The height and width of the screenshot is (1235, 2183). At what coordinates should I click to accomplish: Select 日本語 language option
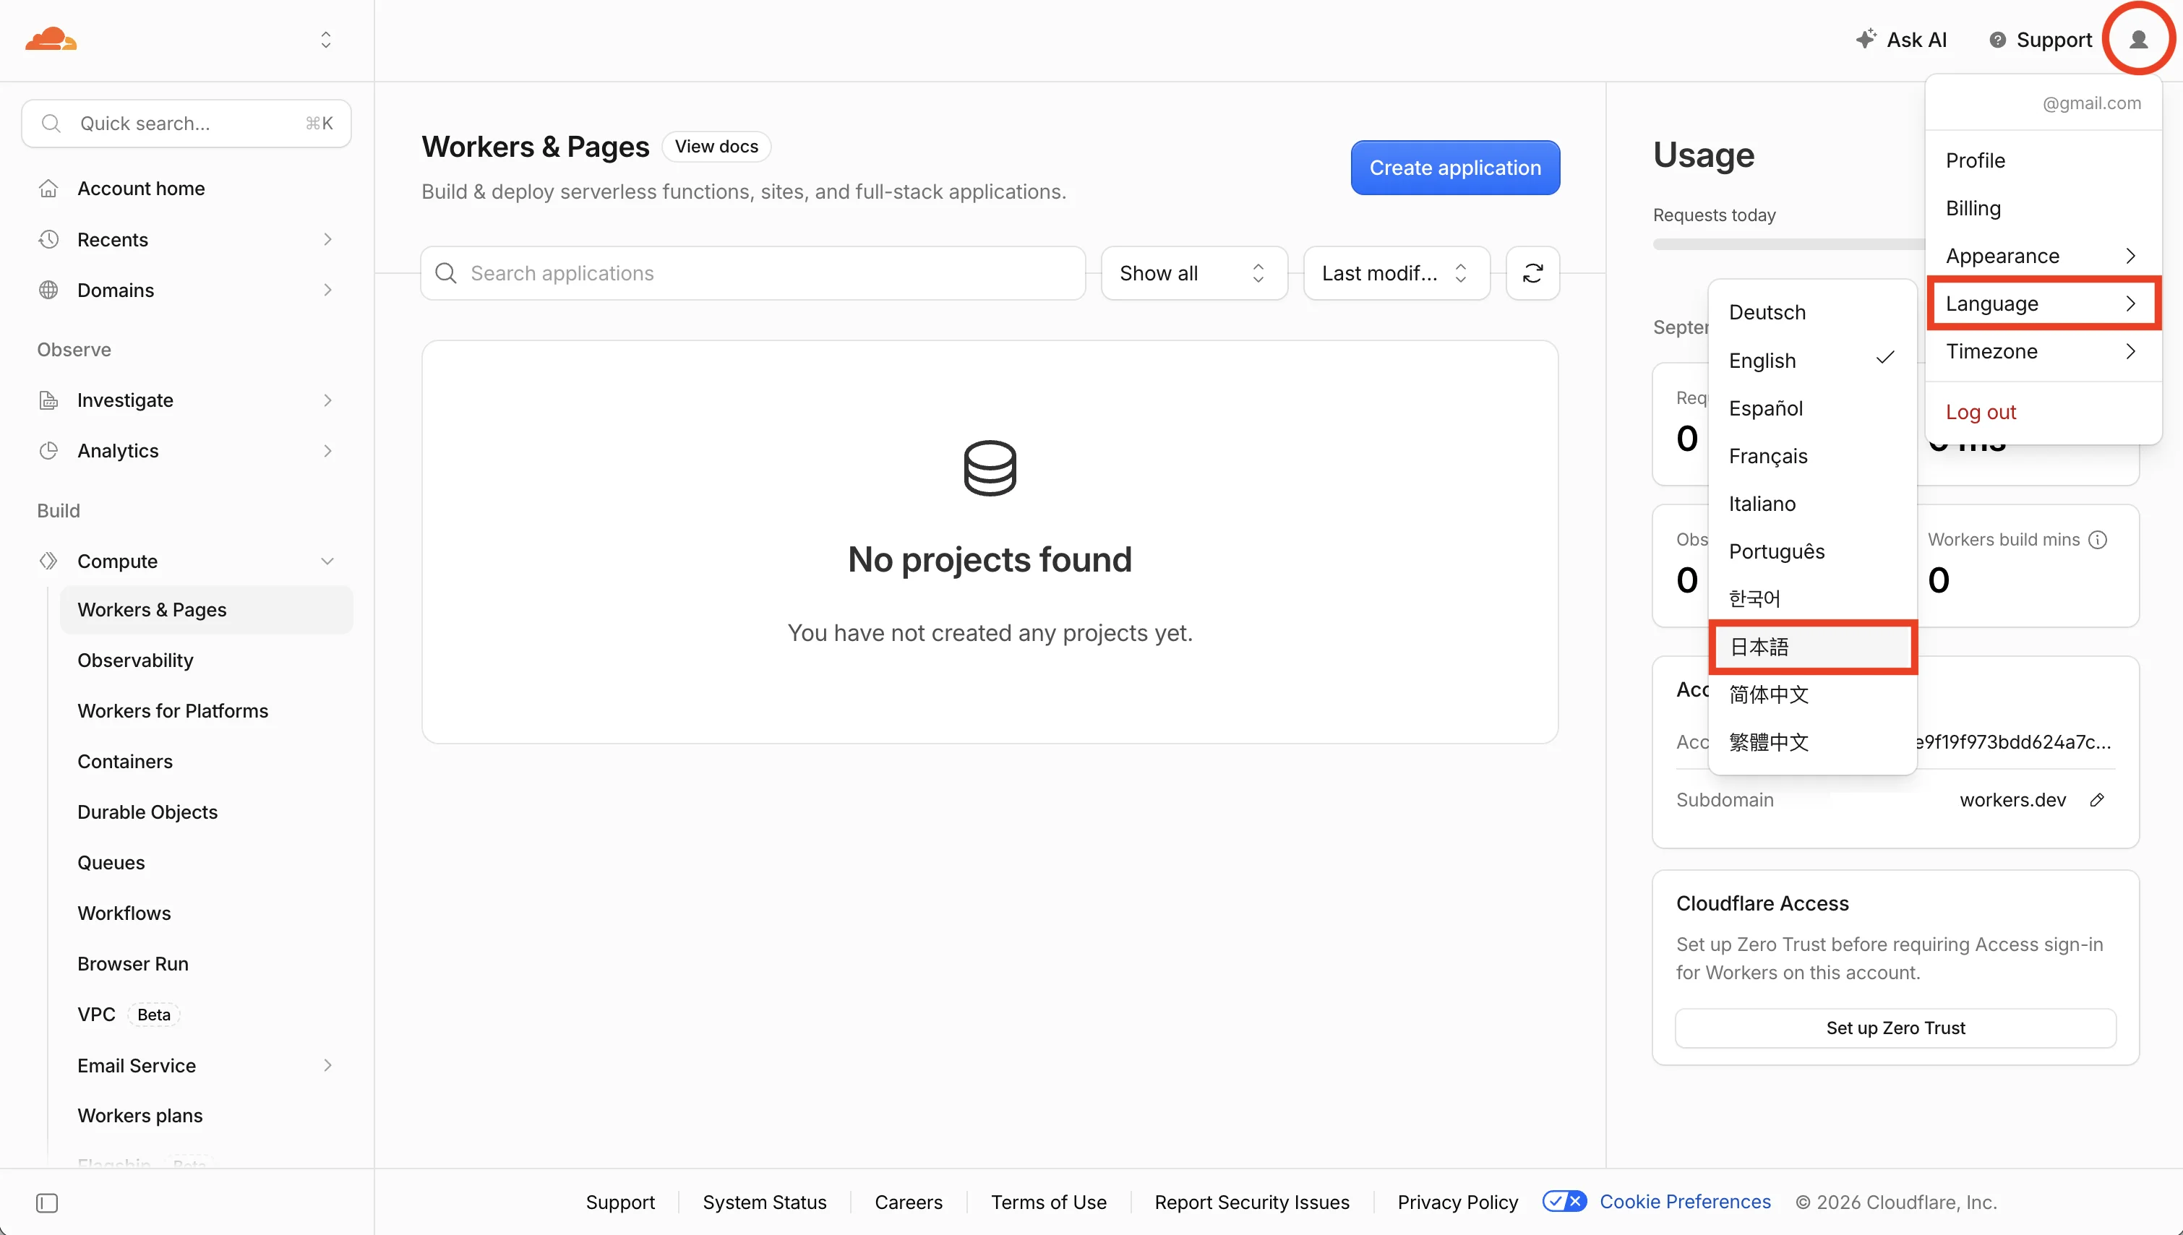[1812, 647]
